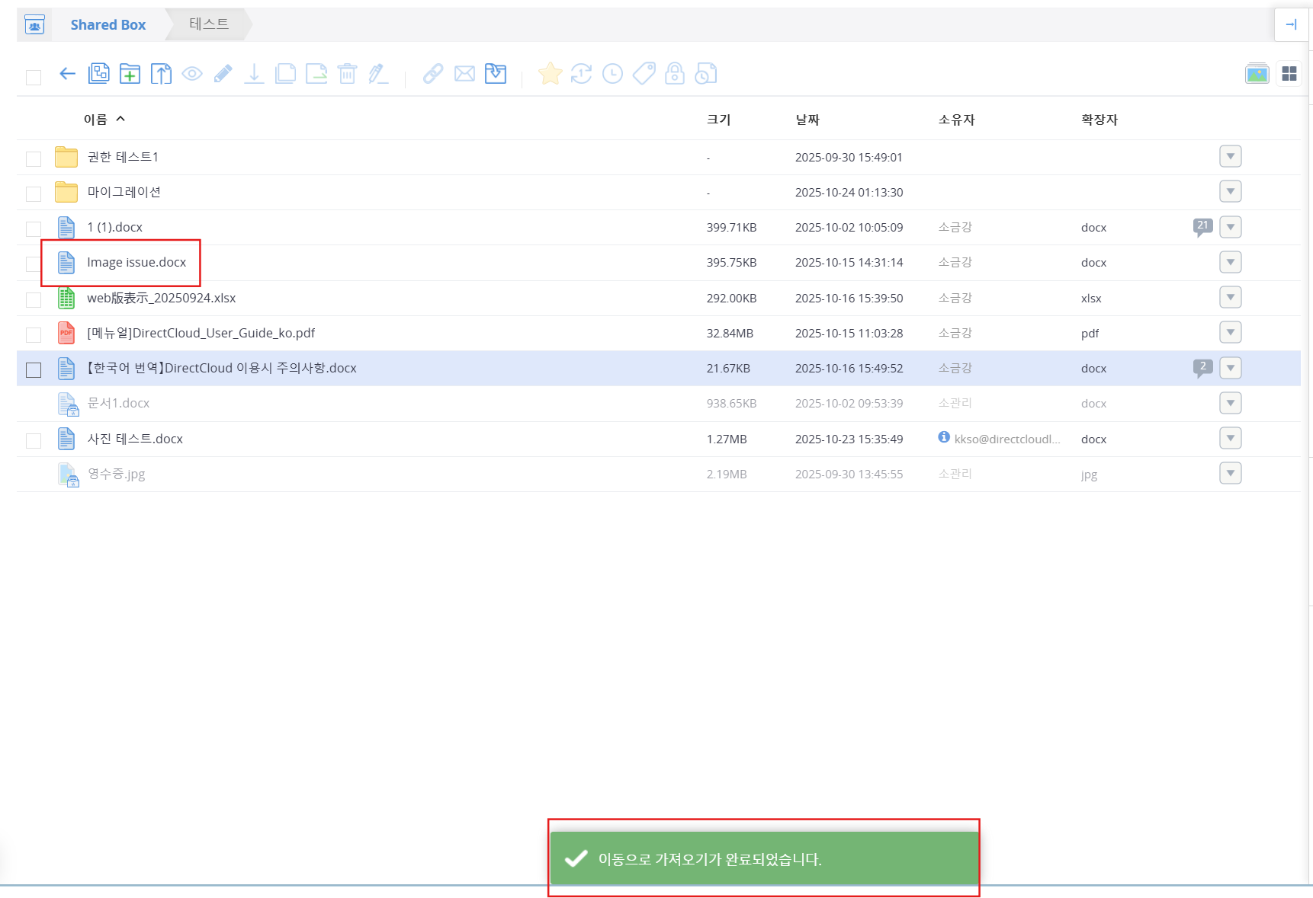Image resolution: width=1313 pixels, height=898 pixels.
Task: Click the lock icon in toolbar
Action: 675,74
